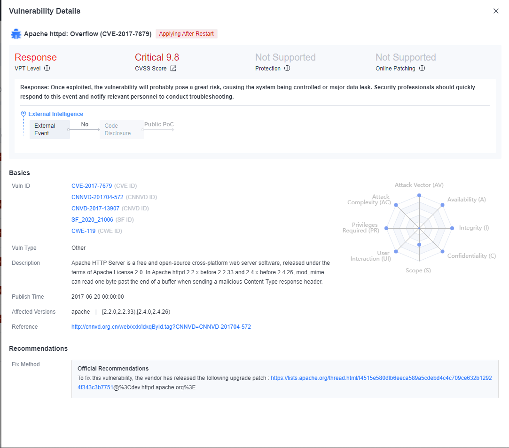
Task: Open the SF_2020_21006 link
Action: (92, 220)
